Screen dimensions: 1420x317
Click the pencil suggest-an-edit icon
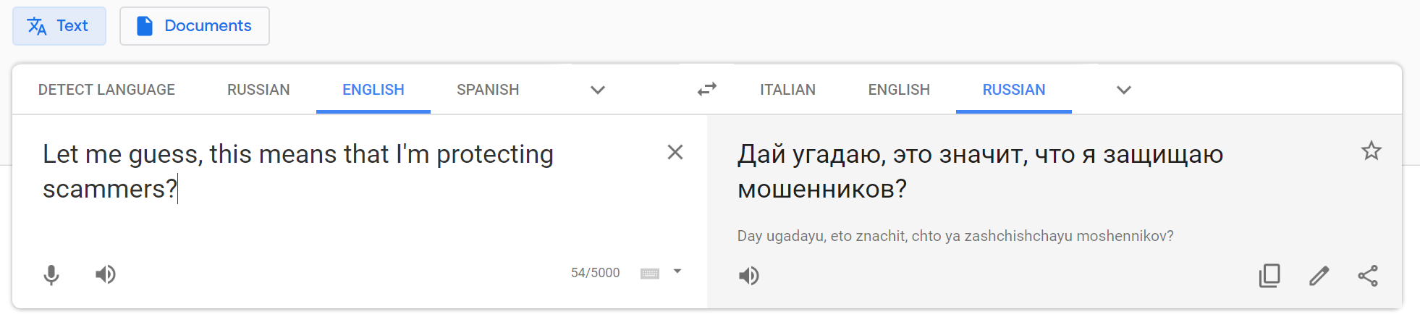pos(1319,276)
